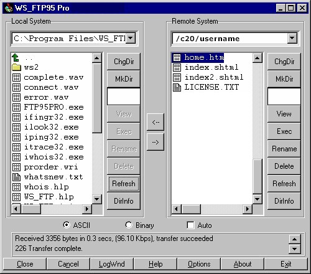Viewport: 311px width, 274px height.
Task: Click the status log up scroll arrow
Action: (x=295, y=239)
